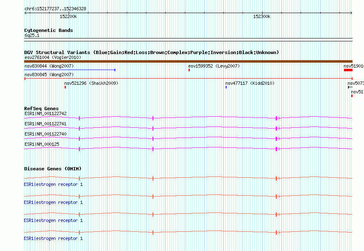Click the blue nsv830844 gain line
The height and width of the screenshot is (251, 364).
click(70, 70)
